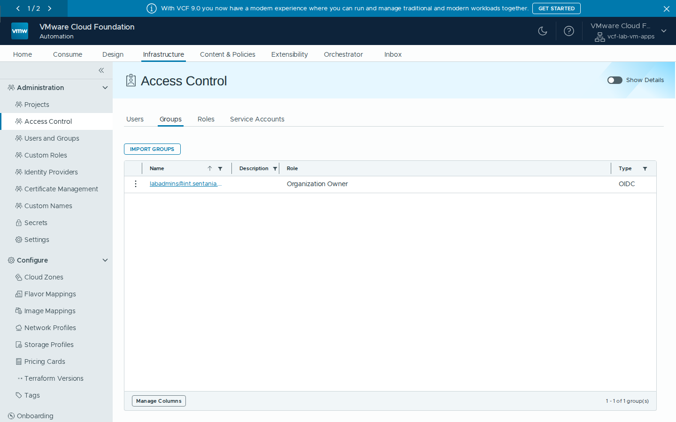Dismiss the VCF 9.0 banner

click(x=667, y=8)
